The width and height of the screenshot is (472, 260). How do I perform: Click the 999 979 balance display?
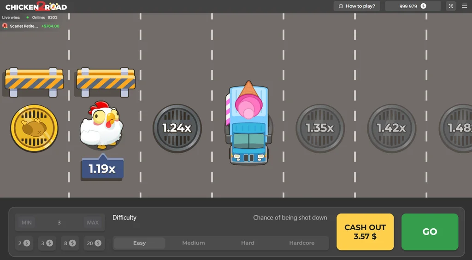413,6
